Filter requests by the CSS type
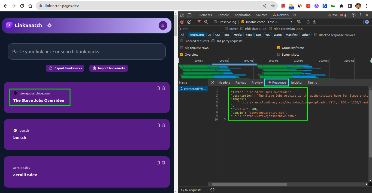Viewport: 372px width, 193px height. point(218,35)
